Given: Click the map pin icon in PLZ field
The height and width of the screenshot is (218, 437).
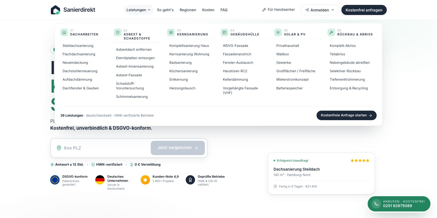Looking at the screenshot, I should pos(59,148).
